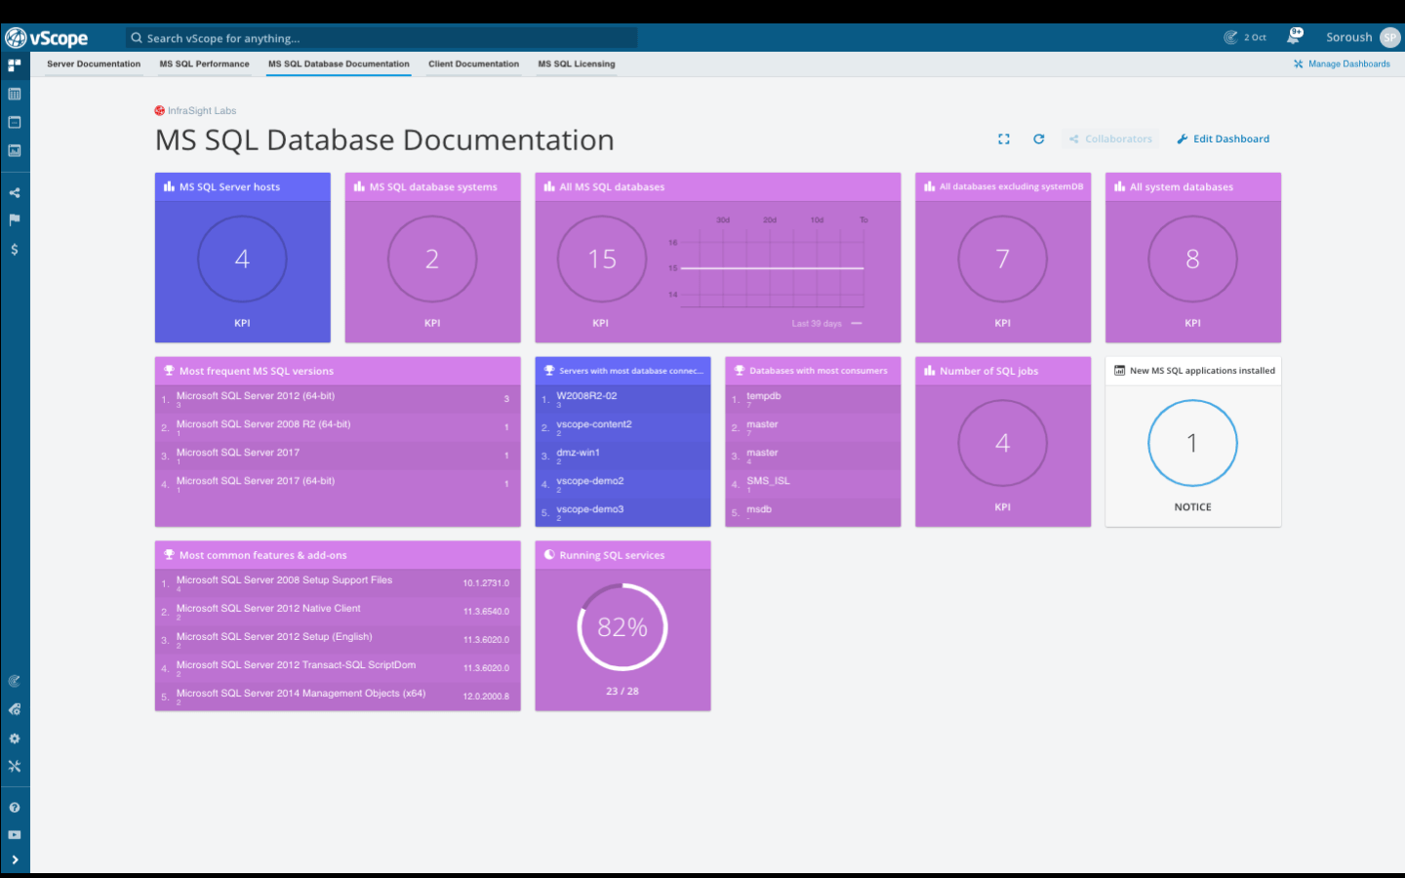Click the vScope logo
The height and width of the screenshot is (878, 1405).
[x=46, y=38]
